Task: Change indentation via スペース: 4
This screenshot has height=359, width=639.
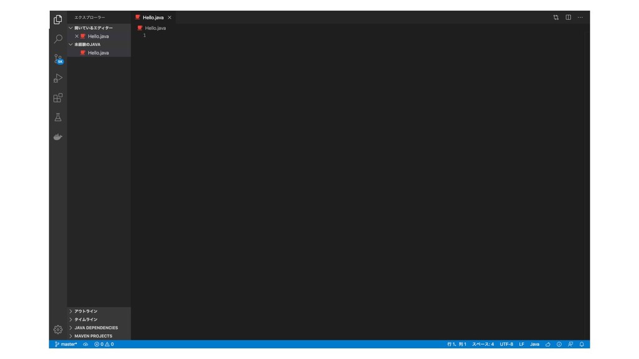Action: point(483,344)
